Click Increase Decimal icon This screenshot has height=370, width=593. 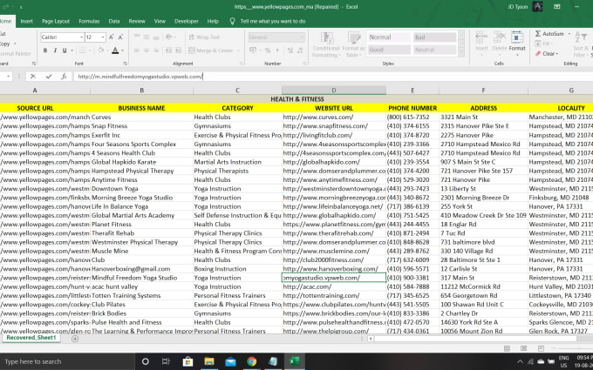[x=290, y=50]
